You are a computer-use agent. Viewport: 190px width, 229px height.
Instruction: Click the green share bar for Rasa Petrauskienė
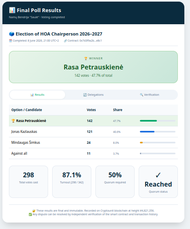point(148,121)
